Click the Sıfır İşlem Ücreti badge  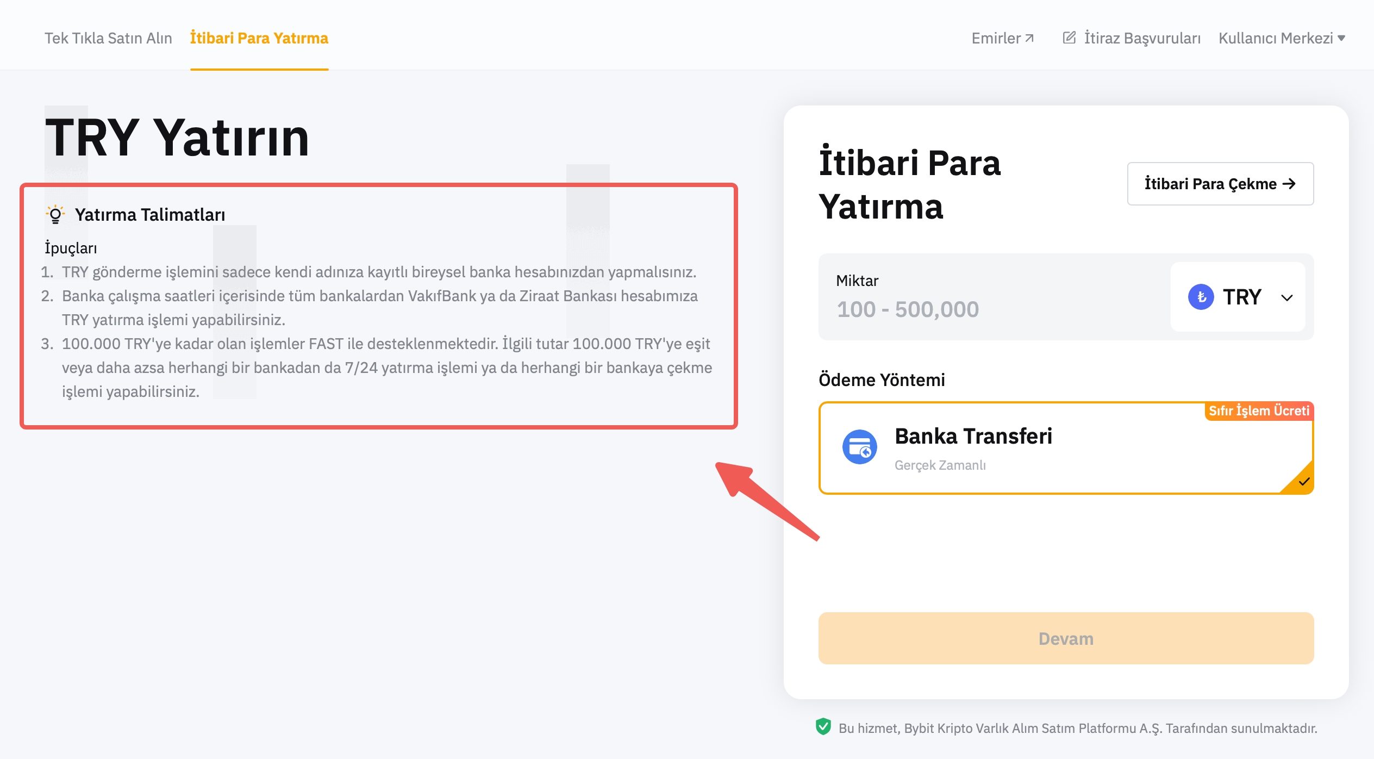tap(1259, 411)
